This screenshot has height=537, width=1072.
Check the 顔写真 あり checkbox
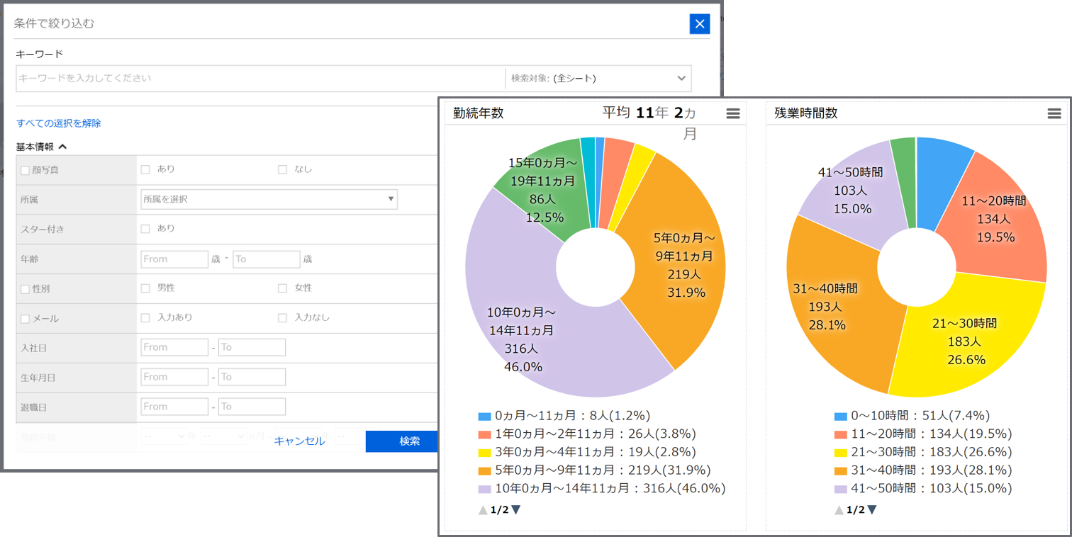pyautogui.click(x=145, y=169)
